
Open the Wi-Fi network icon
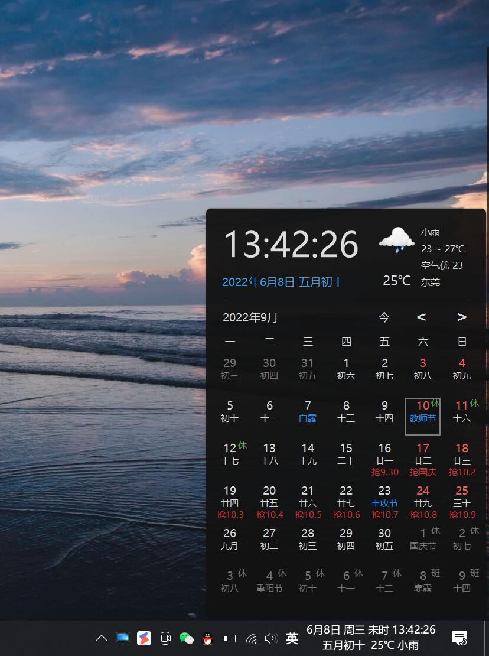tap(251, 638)
